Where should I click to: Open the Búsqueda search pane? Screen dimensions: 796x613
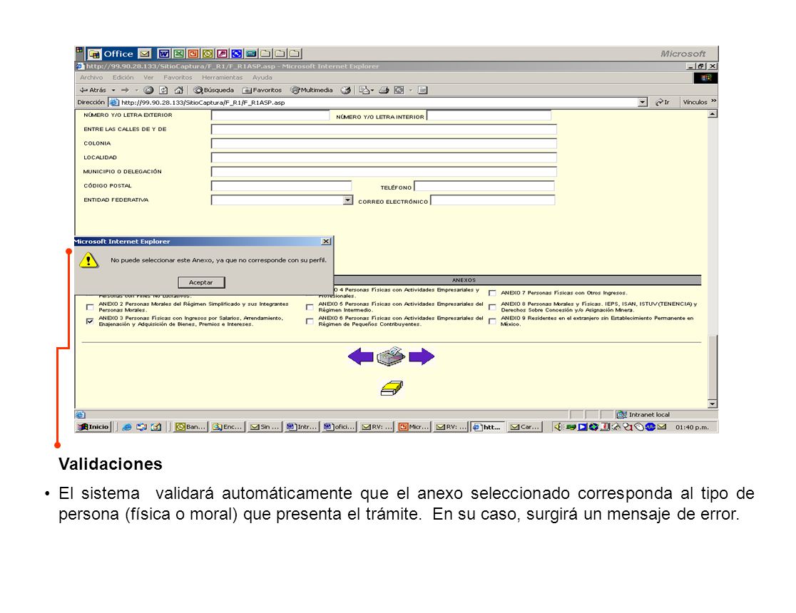(x=214, y=91)
